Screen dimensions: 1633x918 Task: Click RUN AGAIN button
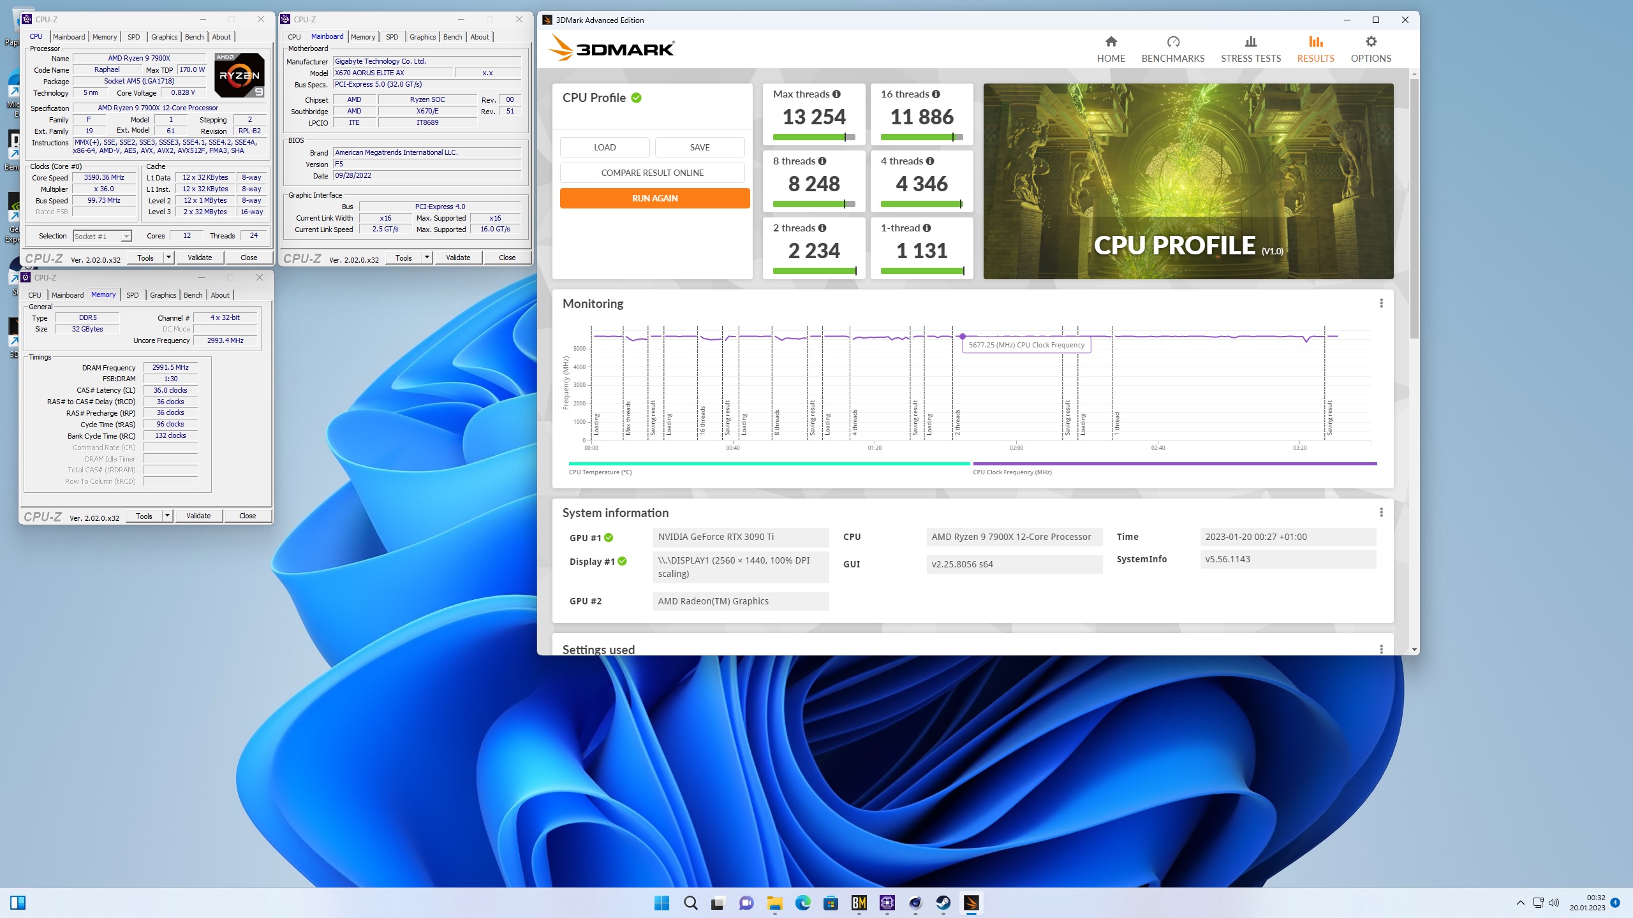[x=654, y=198]
